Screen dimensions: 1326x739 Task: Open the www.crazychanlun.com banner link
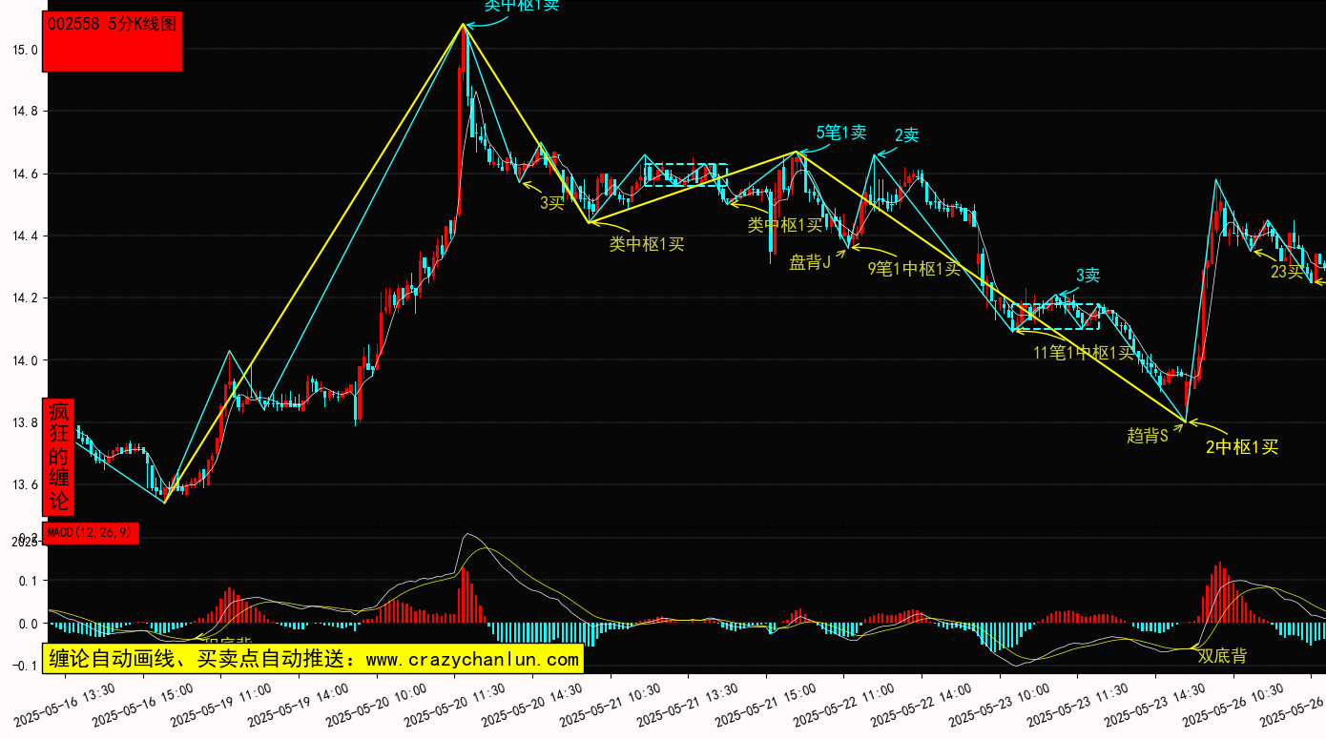pyautogui.click(x=472, y=659)
